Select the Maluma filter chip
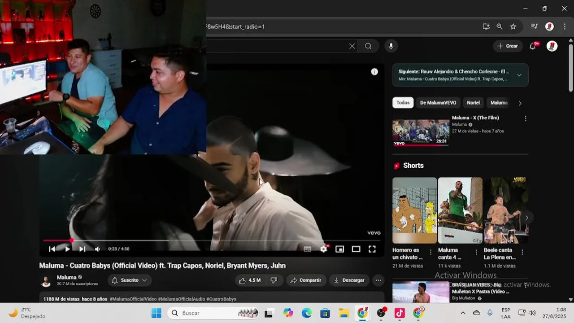 pyautogui.click(x=499, y=103)
